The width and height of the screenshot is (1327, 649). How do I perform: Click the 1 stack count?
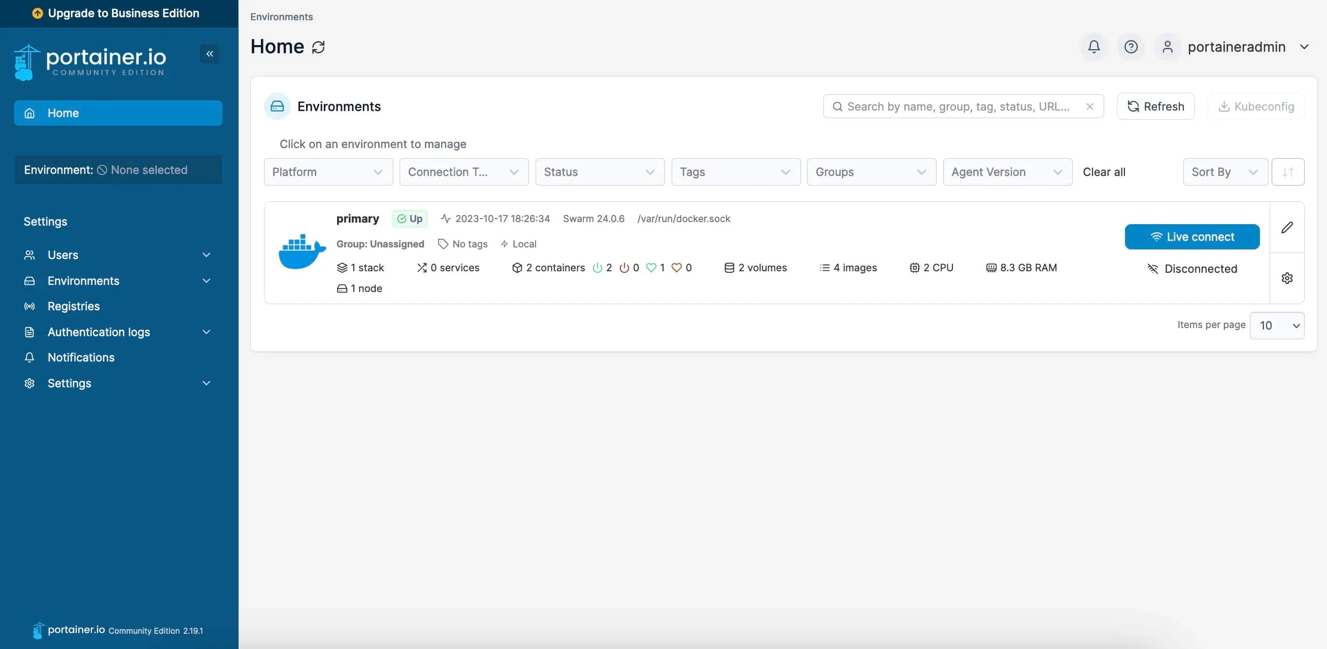[x=360, y=268]
